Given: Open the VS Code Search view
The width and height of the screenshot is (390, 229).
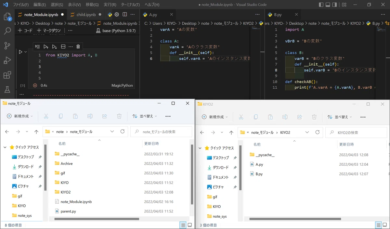Looking at the screenshot, I should pos(7,31).
